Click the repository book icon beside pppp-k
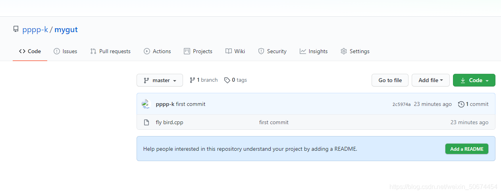Viewport: 501px width, 194px height. (16, 29)
